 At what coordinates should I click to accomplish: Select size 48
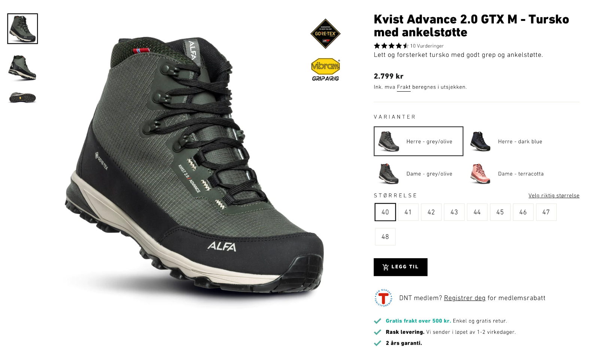click(x=385, y=237)
